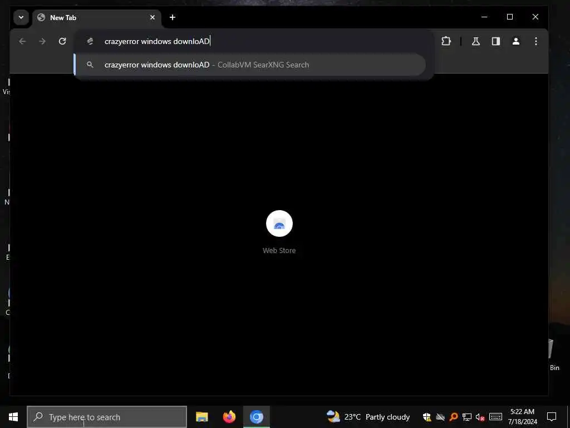The image size is (570, 428).
Task: Minimize the browser window
Action: (x=484, y=17)
